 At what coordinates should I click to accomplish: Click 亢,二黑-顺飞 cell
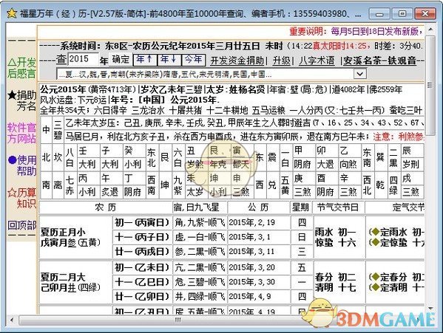pyautogui.click(x=200, y=267)
